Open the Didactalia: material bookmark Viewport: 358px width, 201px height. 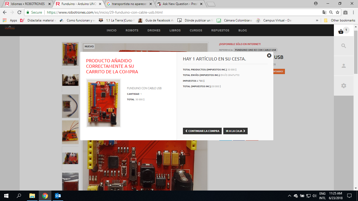(38, 20)
